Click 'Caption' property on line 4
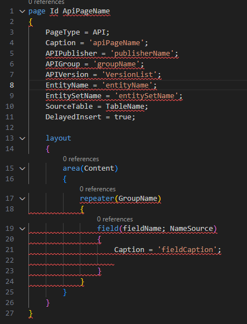Viewport: 247px width, 324px height. point(61,43)
